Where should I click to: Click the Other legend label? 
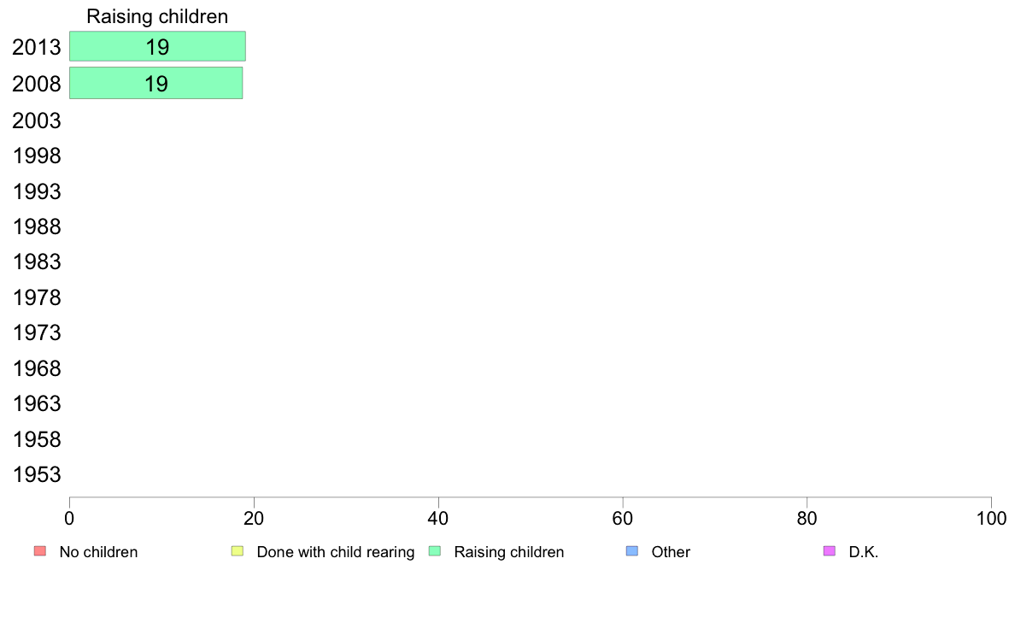click(x=671, y=552)
